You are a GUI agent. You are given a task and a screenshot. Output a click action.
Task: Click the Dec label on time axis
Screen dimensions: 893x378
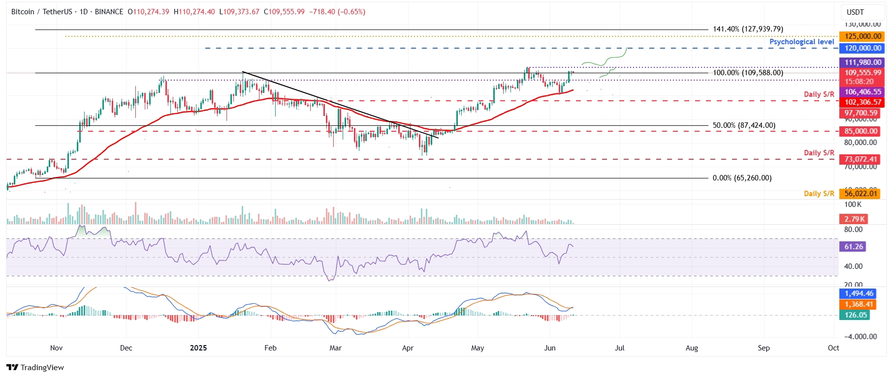(126, 348)
